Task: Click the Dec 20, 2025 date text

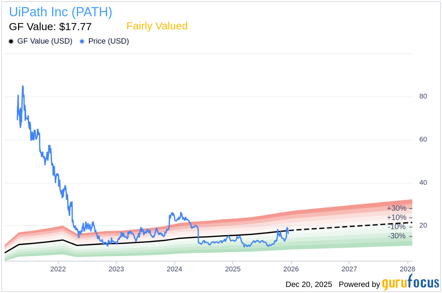Action: (309, 284)
